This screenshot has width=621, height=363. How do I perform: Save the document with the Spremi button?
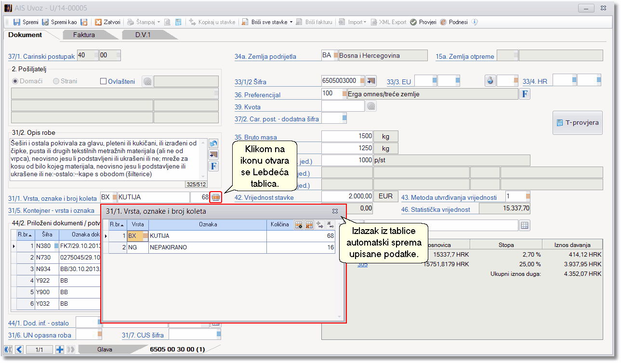[x=26, y=22]
